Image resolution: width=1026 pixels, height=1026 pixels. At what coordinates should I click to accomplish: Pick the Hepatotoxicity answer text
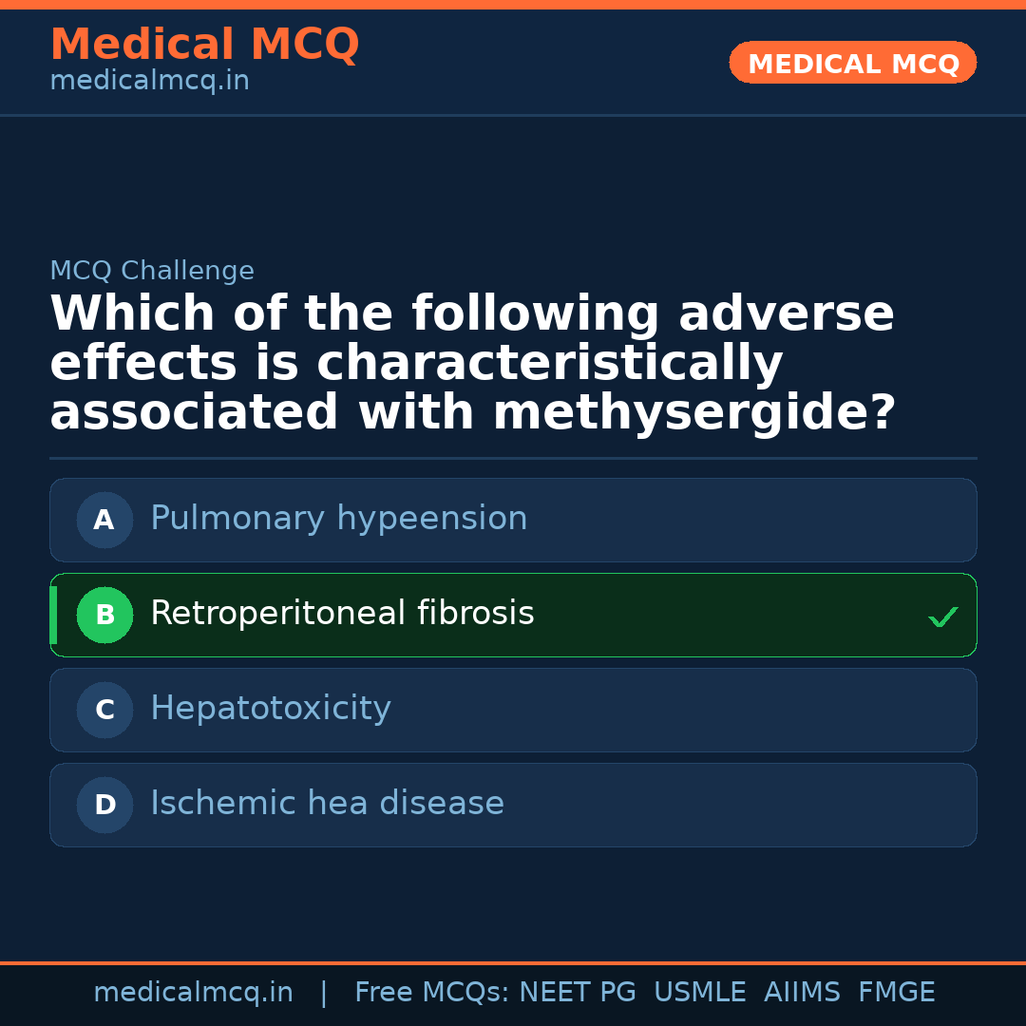coord(271,709)
